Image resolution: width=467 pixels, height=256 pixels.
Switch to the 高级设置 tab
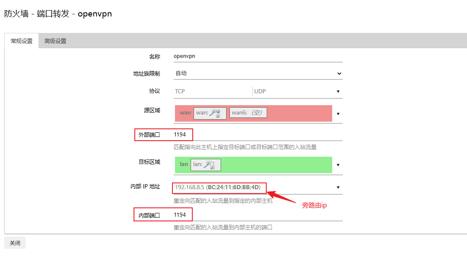(x=55, y=41)
